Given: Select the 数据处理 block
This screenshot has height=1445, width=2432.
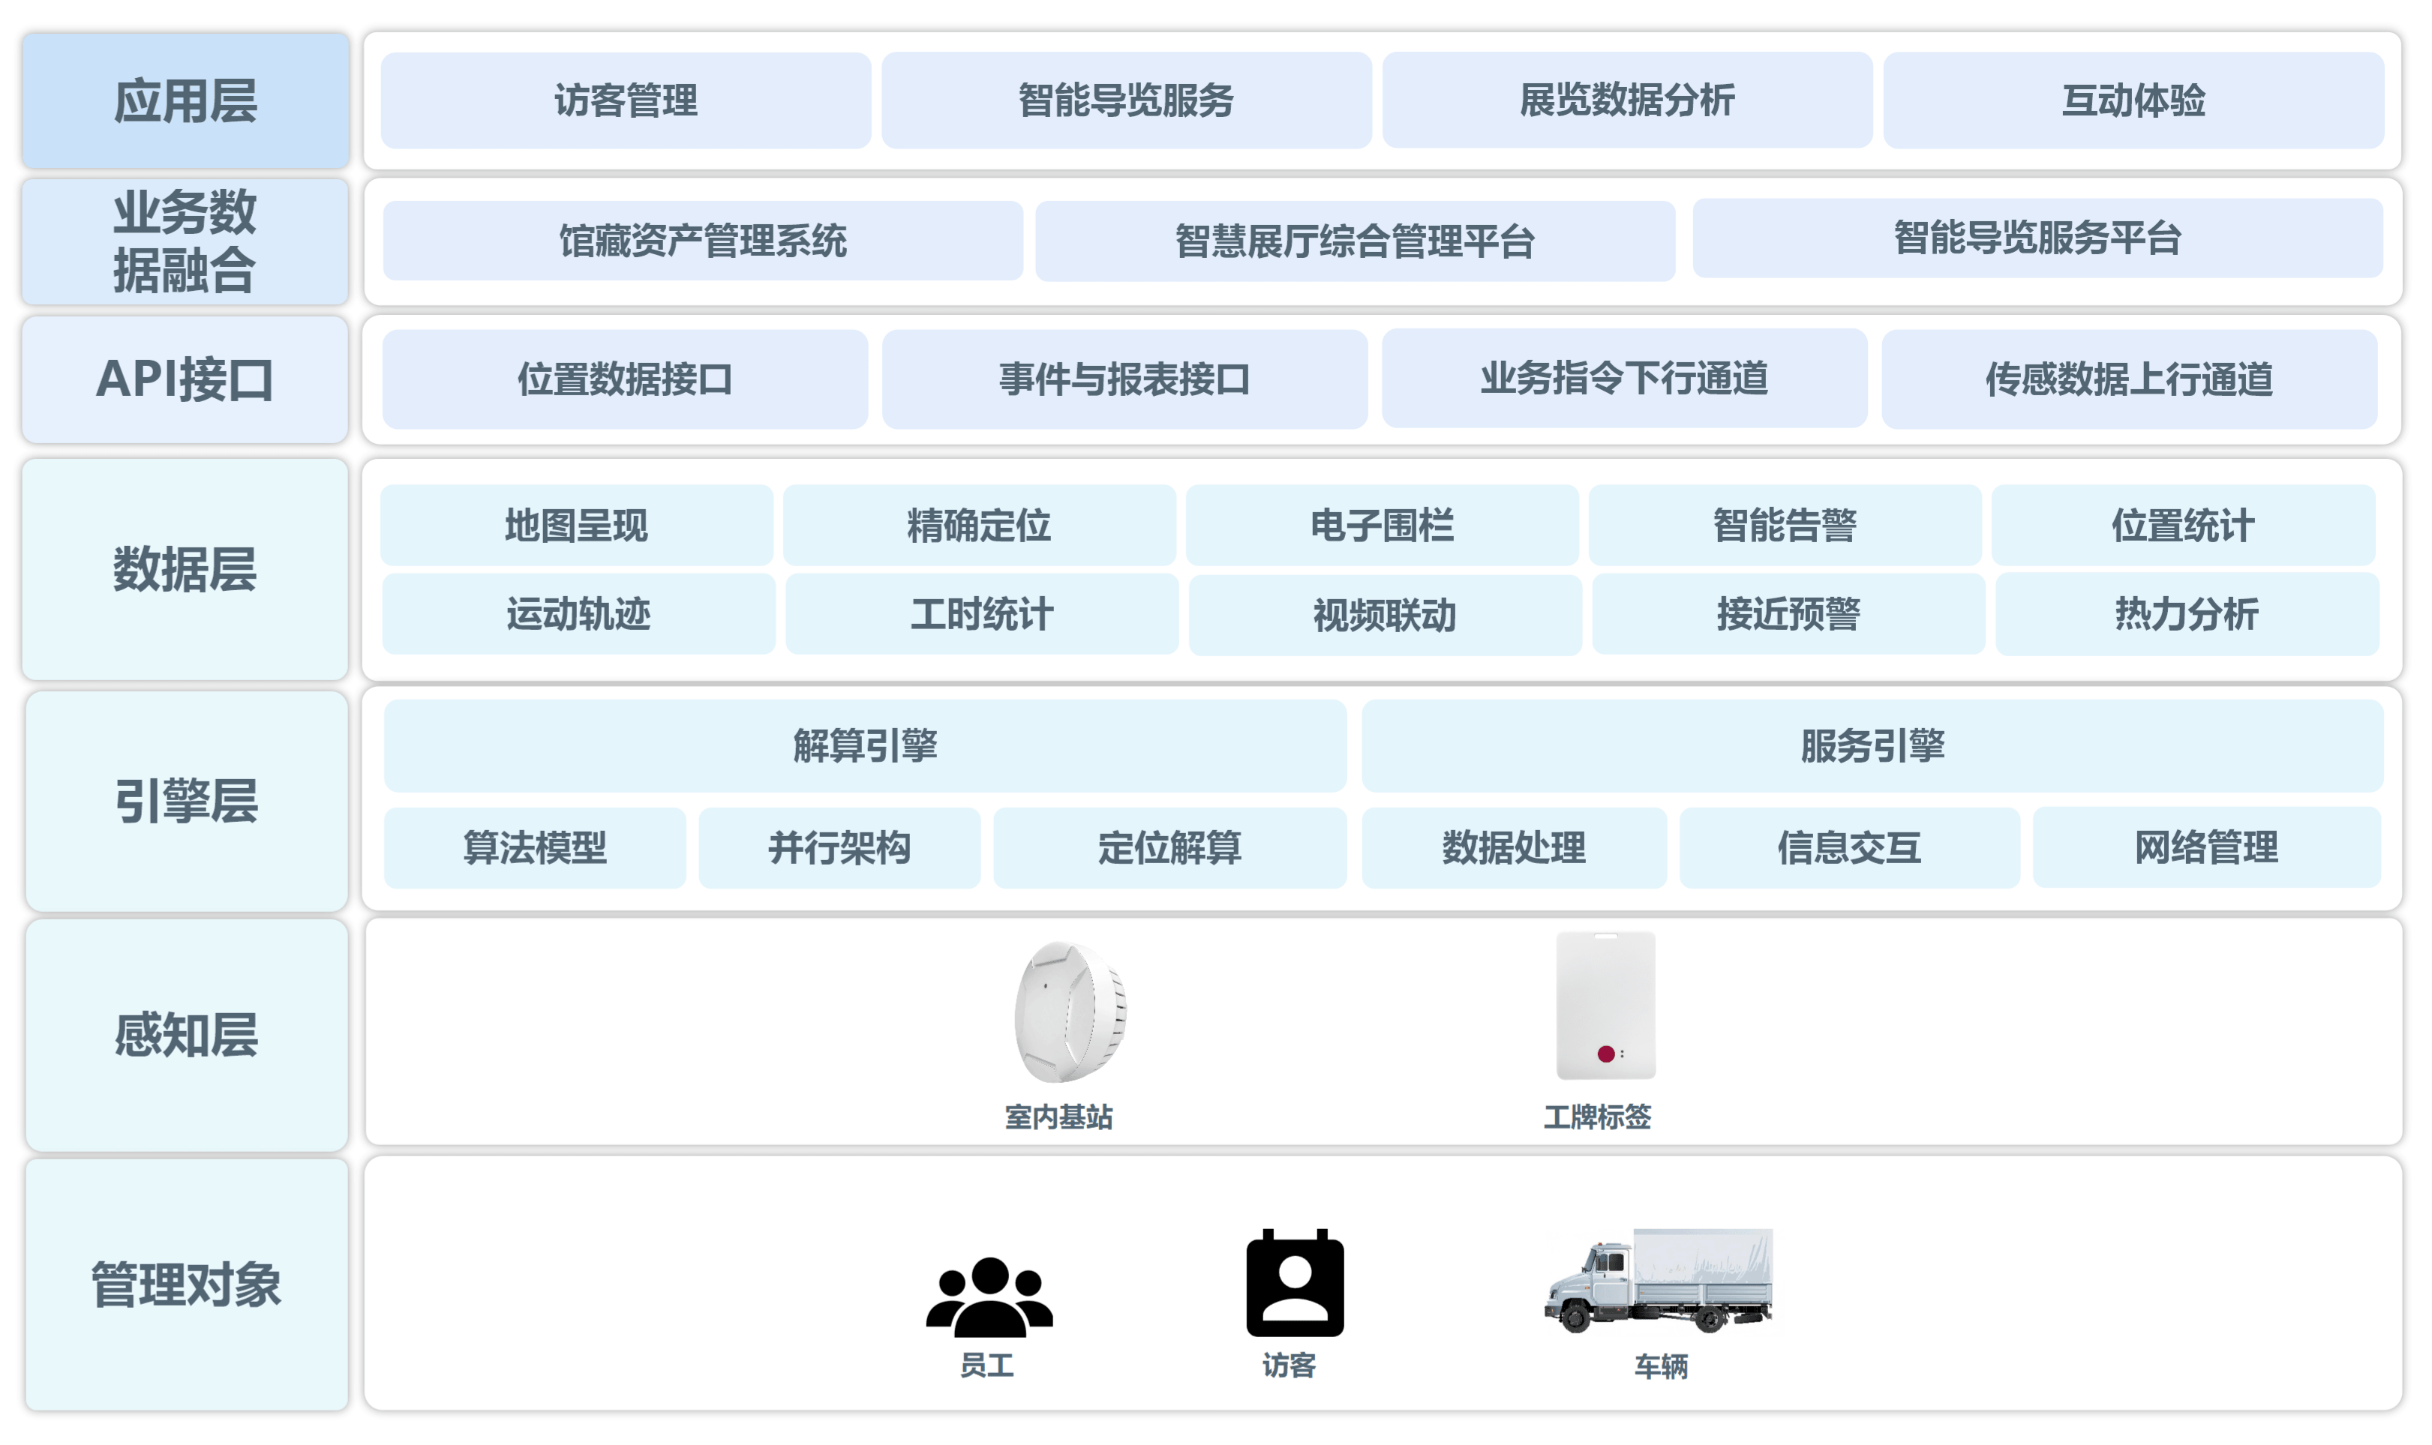Looking at the screenshot, I should (x=1514, y=847).
